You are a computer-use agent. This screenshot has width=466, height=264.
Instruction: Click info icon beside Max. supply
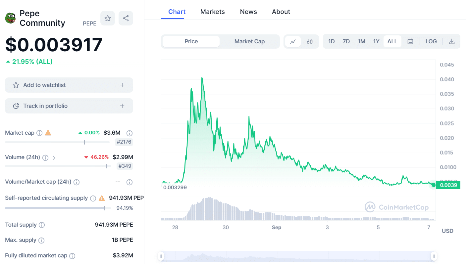click(x=41, y=240)
